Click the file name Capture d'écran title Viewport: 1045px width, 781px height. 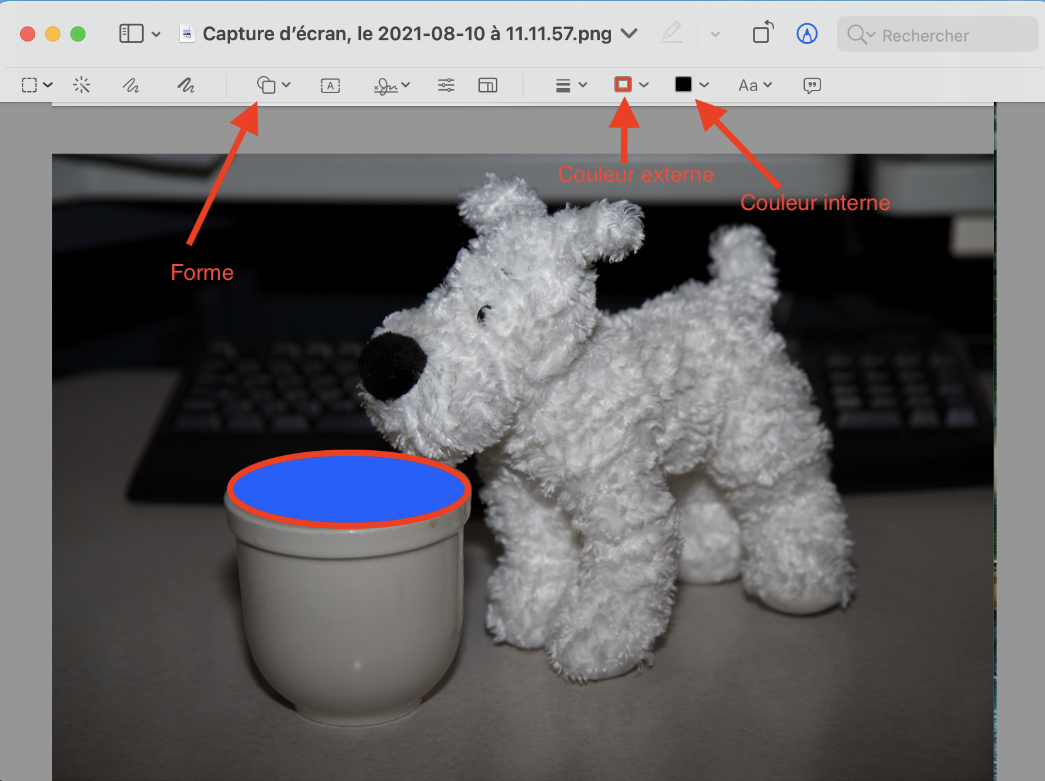(407, 33)
